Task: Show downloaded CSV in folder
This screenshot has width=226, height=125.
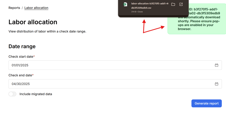Action: [173, 4]
